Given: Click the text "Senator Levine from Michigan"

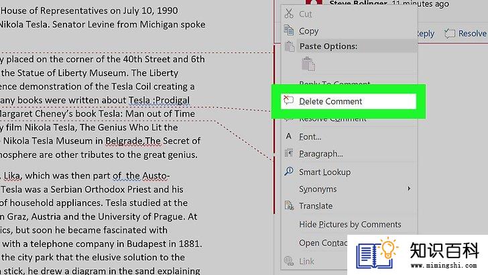Looking at the screenshot, I should click(115, 24).
